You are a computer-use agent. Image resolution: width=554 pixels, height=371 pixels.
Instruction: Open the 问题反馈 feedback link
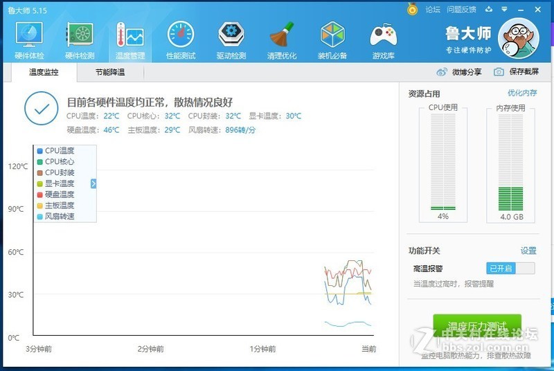pyautogui.click(x=461, y=10)
